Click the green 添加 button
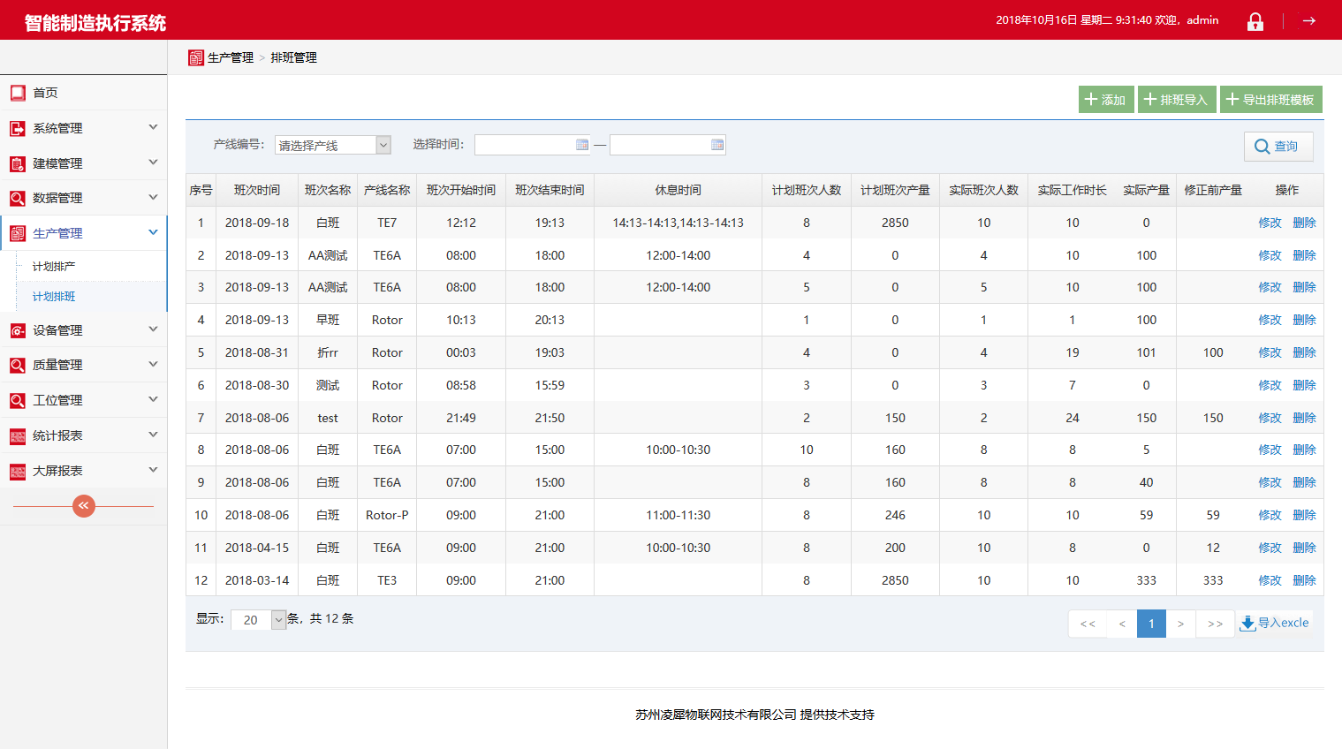The image size is (1342, 749). 1105,100
